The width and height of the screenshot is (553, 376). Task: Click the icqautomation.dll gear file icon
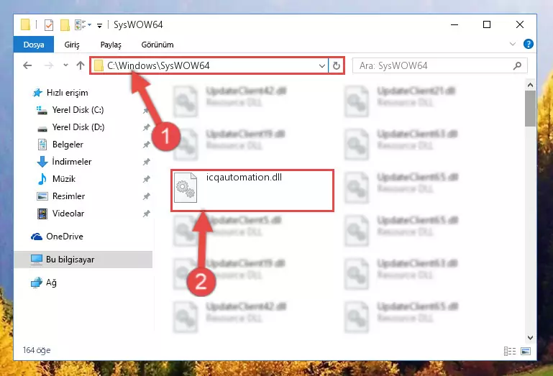[186, 188]
